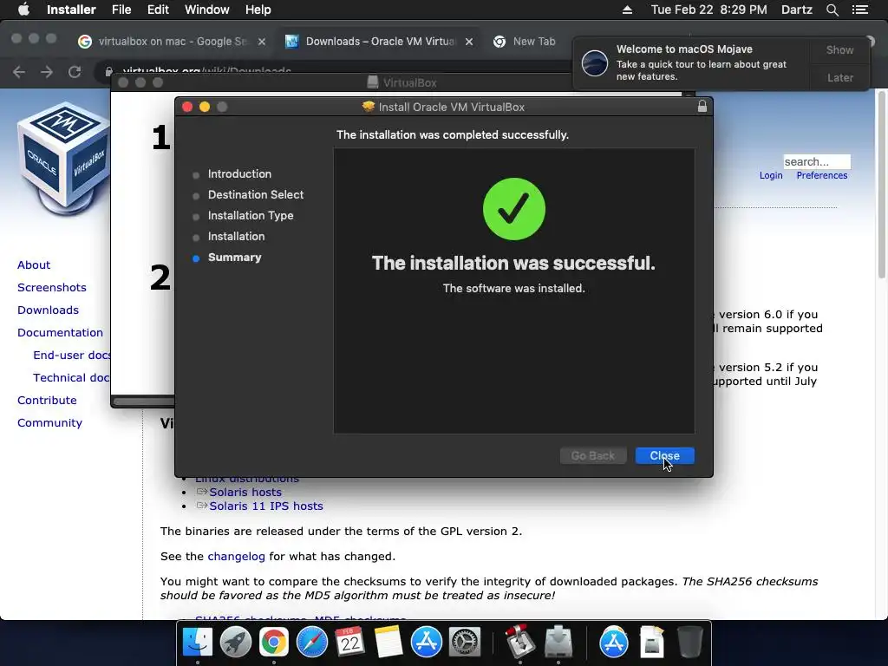The image size is (888, 666).
Task: Click the Destination Select installer step
Action: coord(256,195)
